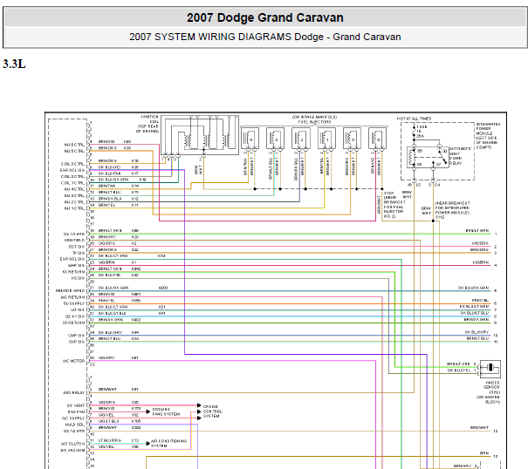Image resolution: width=528 pixels, height=469 pixels.
Task: Click the 'FUEL INJECTORS' label
Action: pyautogui.click(x=314, y=122)
